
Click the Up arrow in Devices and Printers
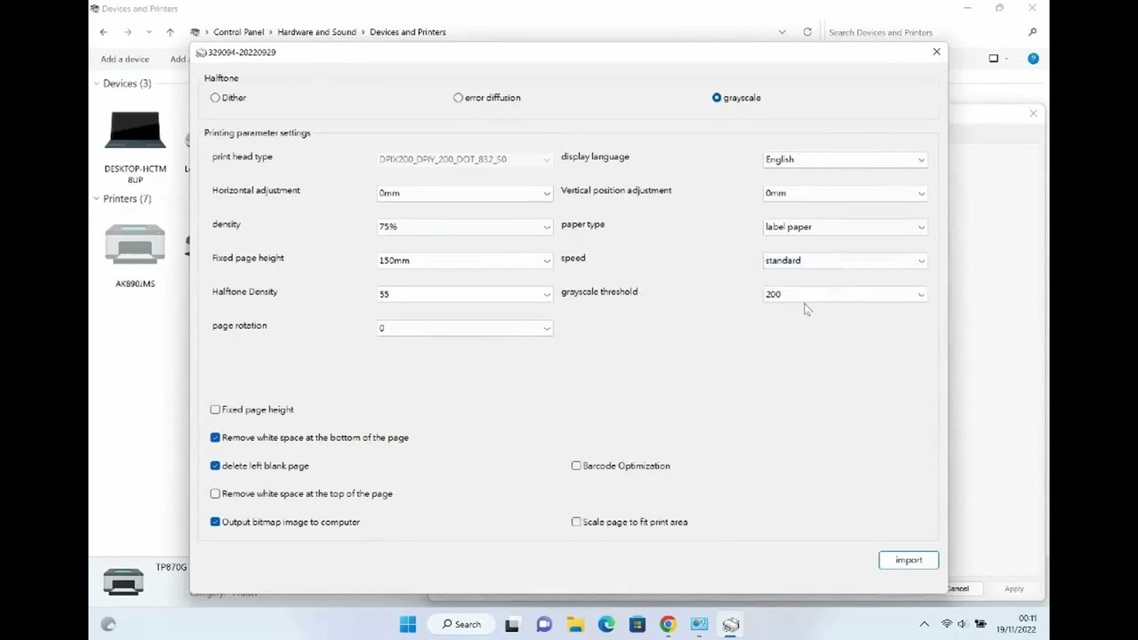(170, 32)
